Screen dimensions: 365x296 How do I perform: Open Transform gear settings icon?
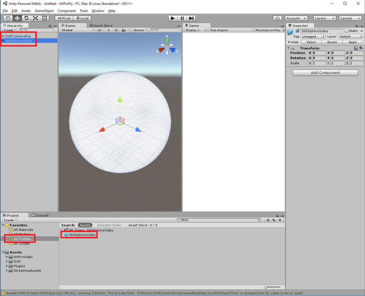[361, 48]
